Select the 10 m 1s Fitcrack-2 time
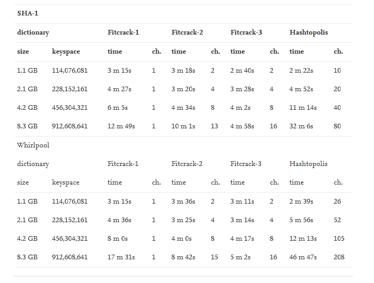 [x=183, y=126]
